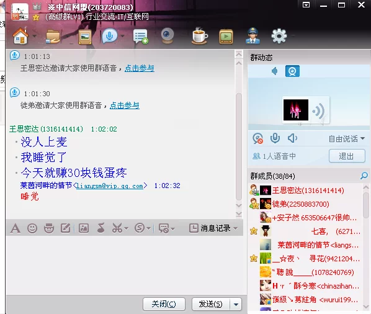Open the police officer report icon
The height and width of the screenshot is (314, 371).
253,36
